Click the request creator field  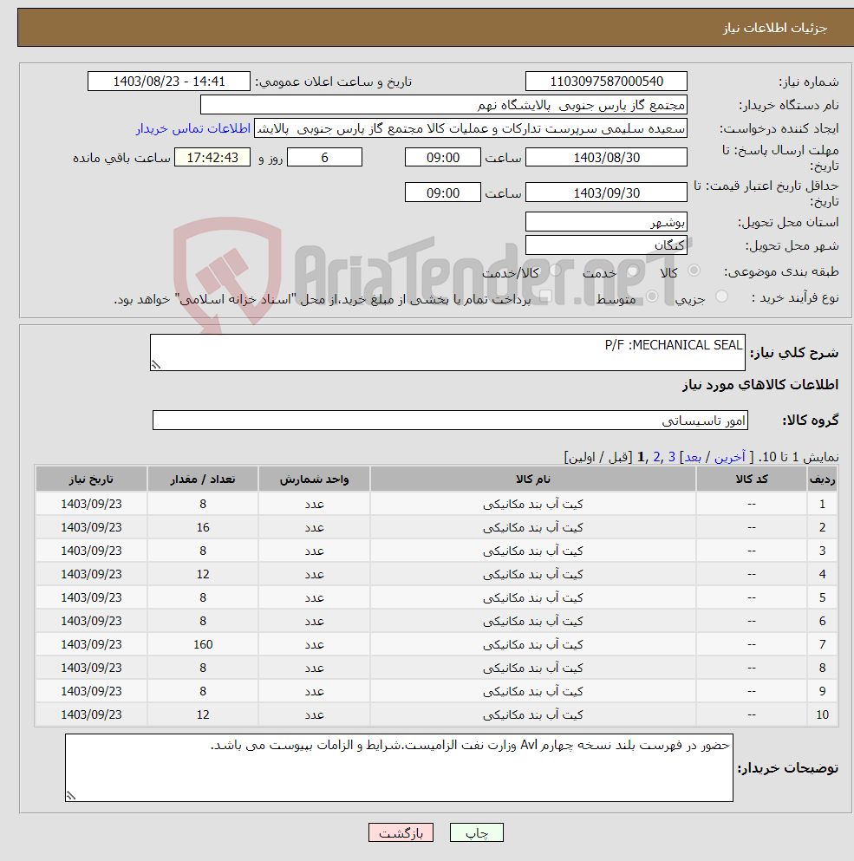471,128
